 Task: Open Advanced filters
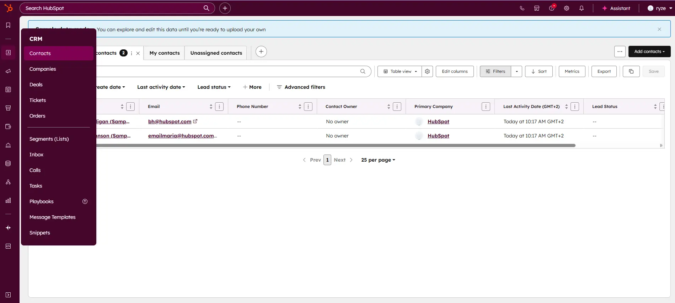301,87
